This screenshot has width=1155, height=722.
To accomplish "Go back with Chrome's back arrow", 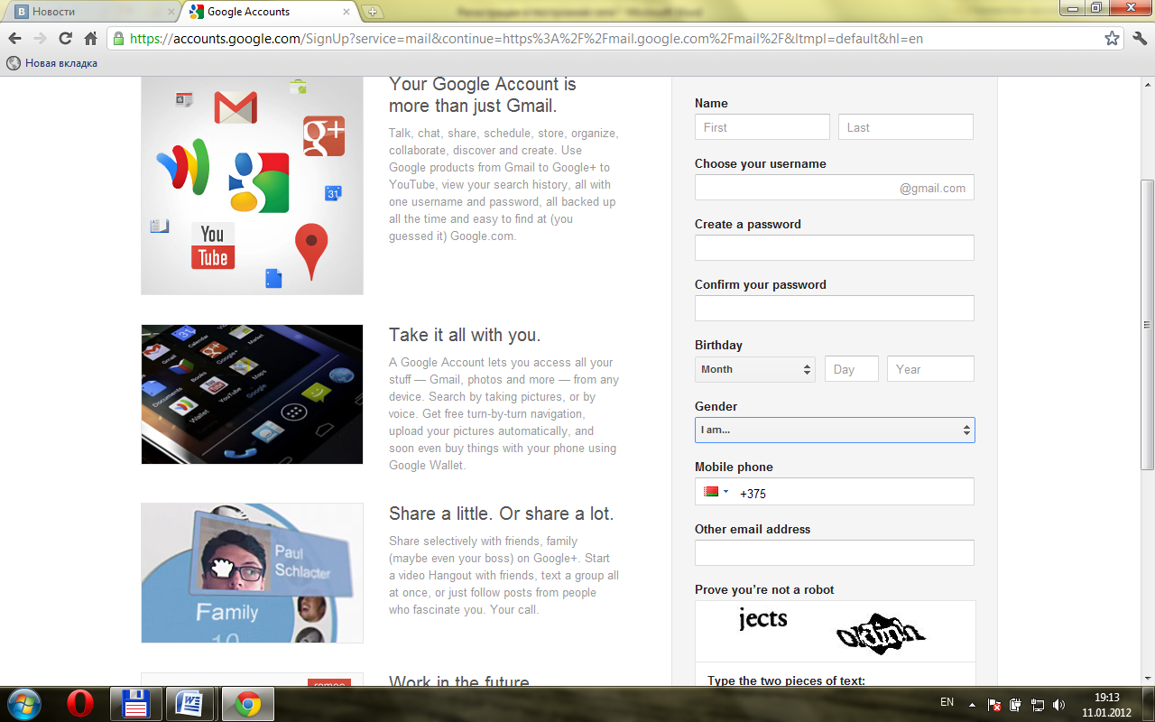I will click(14, 39).
